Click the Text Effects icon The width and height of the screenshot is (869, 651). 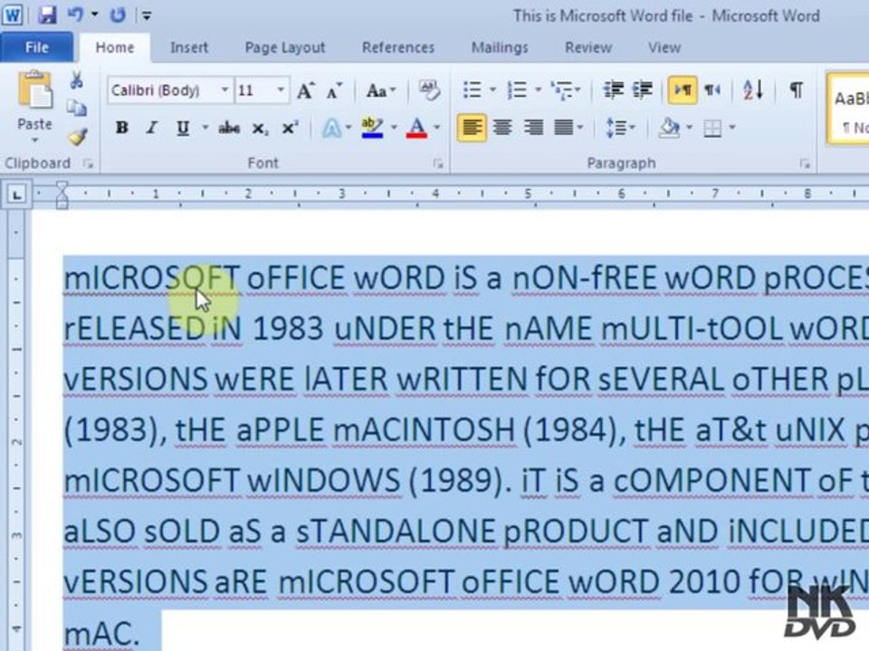[331, 127]
